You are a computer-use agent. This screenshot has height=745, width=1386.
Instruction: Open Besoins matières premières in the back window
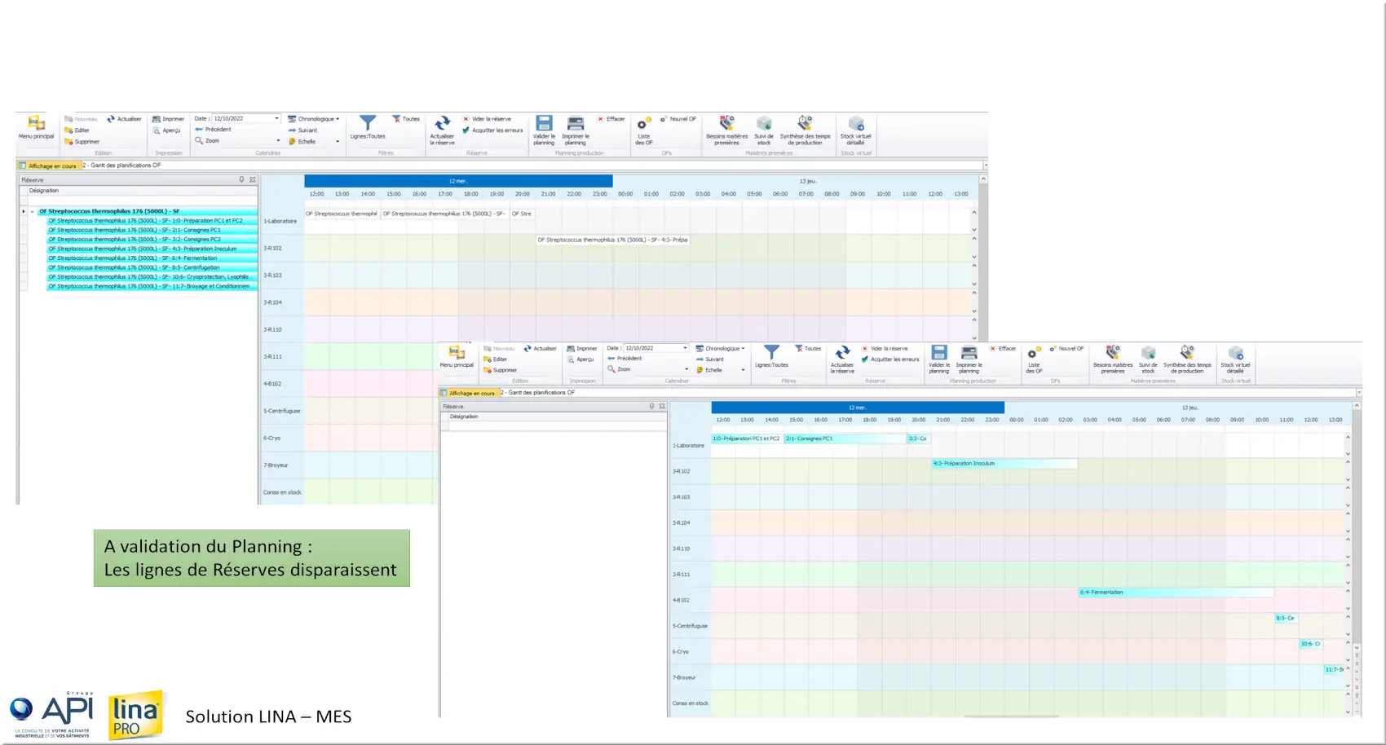pyautogui.click(x=726, y=130)
